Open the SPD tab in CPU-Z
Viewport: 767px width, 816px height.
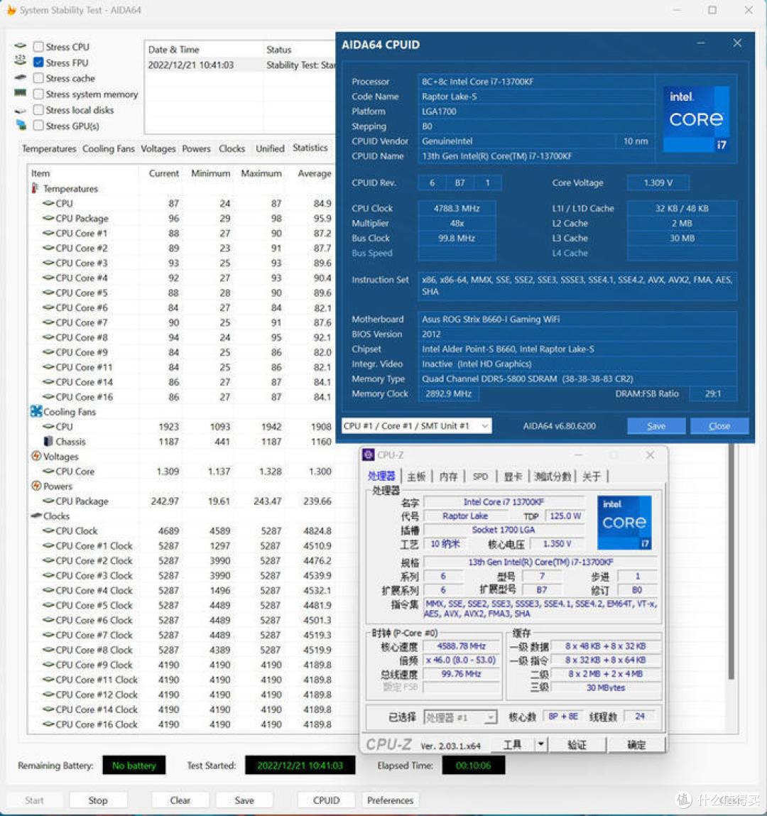[x=480, y=476]
